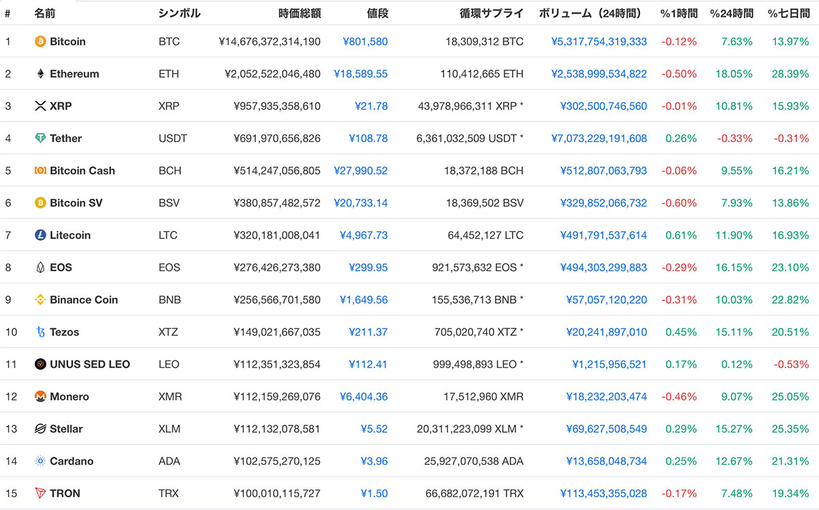
Task: Click the Bitcoin coin logo icon
Action: click(40, 42)
